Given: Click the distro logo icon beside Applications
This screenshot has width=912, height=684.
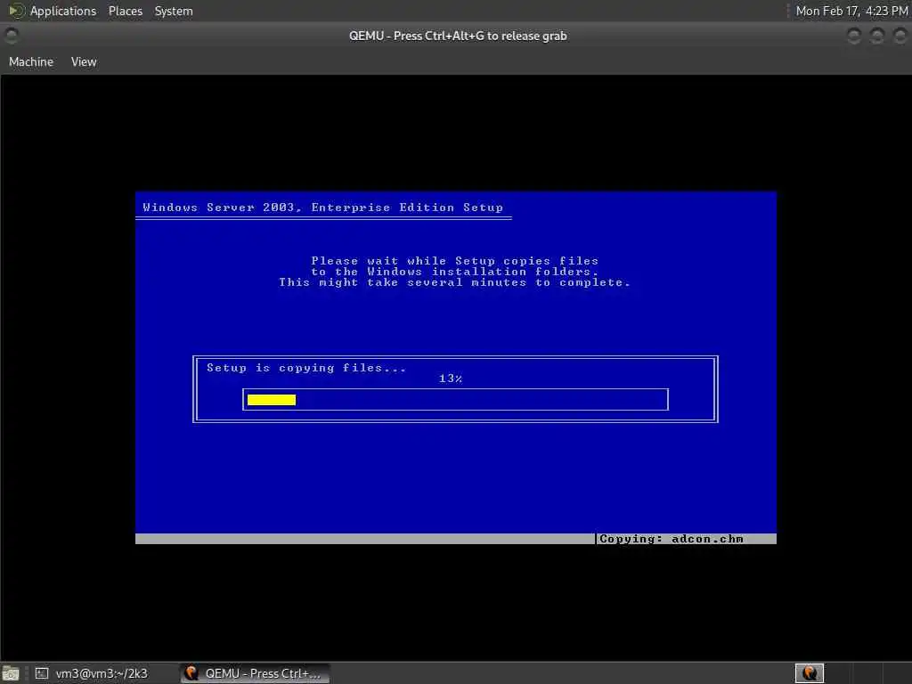Looking at the screenshot, I should [16, 11].
